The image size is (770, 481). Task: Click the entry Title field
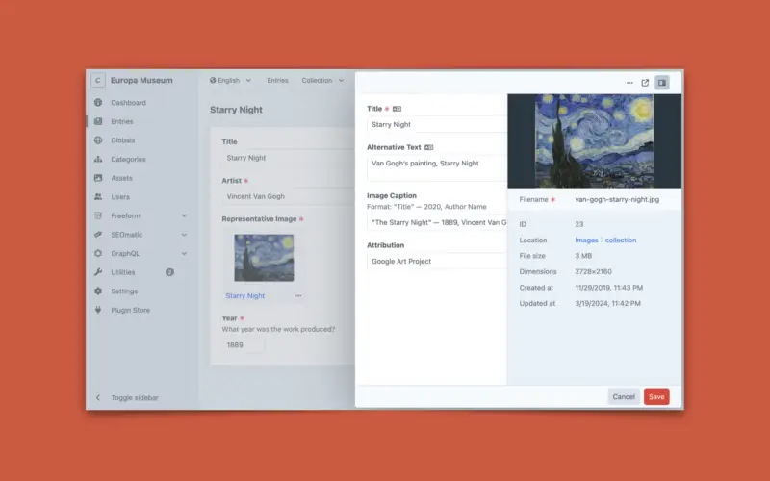tap(288, 158)
